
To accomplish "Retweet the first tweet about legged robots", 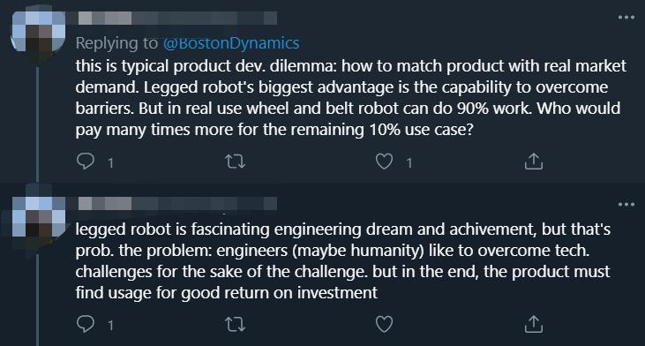I will coord(236,162).
